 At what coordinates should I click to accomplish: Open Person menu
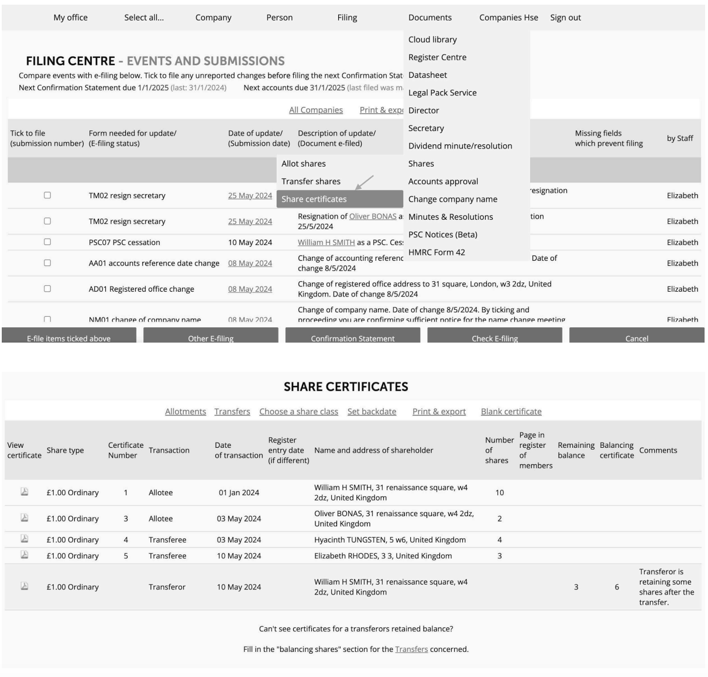(280, 18)
